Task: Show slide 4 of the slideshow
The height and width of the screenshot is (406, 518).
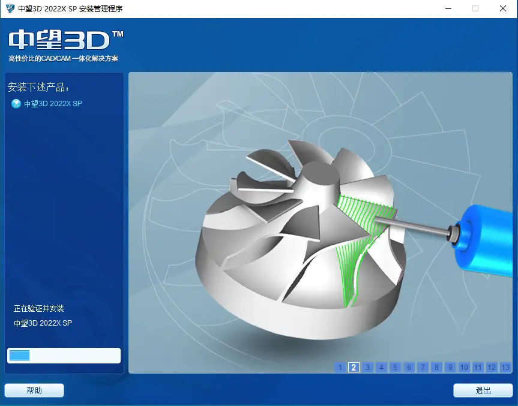Action: pos(381,368)
